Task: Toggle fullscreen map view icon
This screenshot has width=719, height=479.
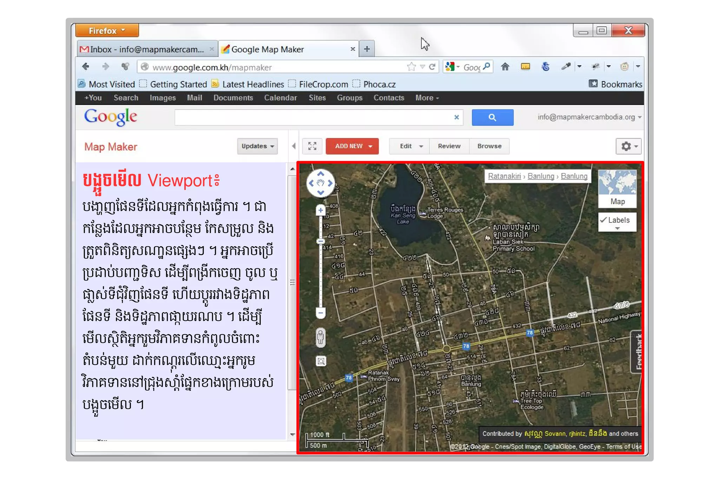Action: coord(312,146)
